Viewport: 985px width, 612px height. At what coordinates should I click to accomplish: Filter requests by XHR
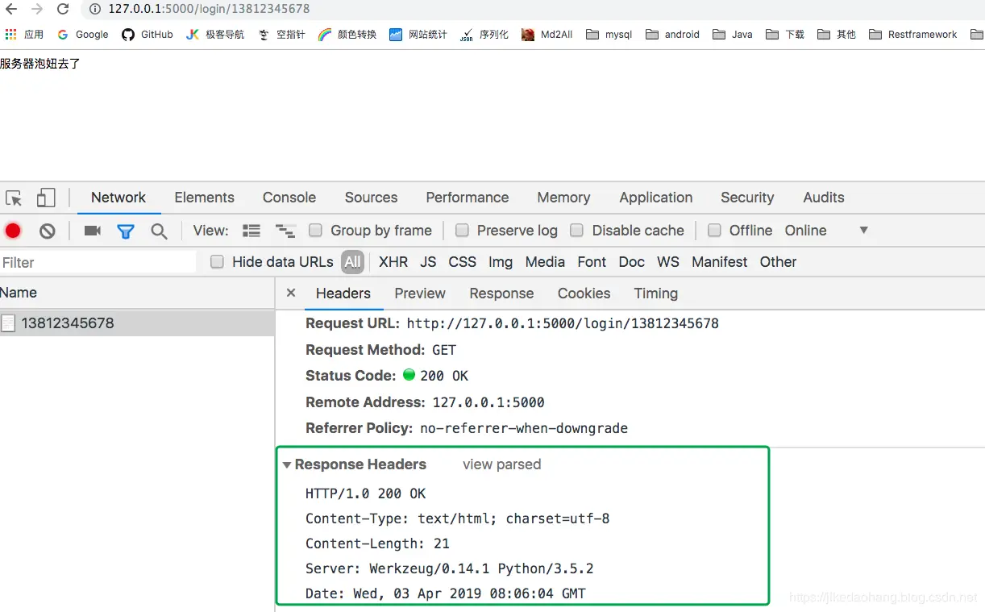393,262
